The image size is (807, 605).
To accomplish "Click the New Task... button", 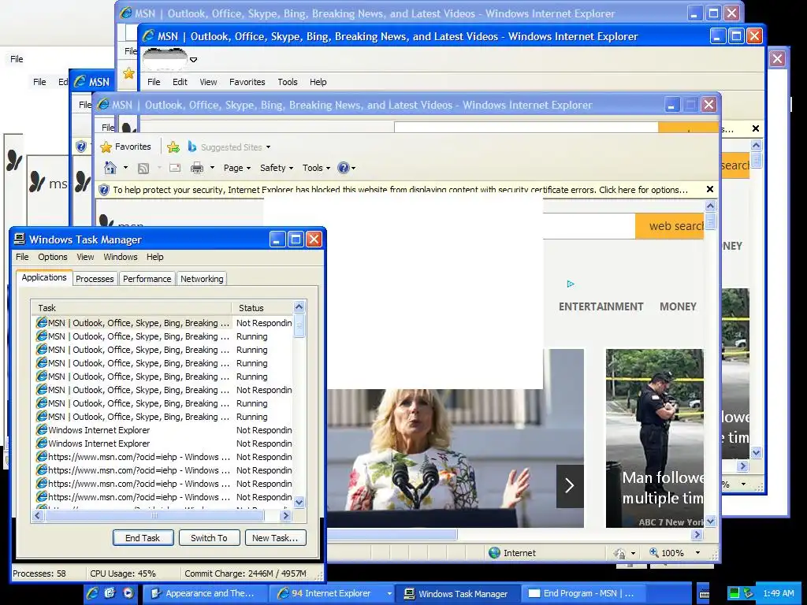I will [x=275, y=538].
